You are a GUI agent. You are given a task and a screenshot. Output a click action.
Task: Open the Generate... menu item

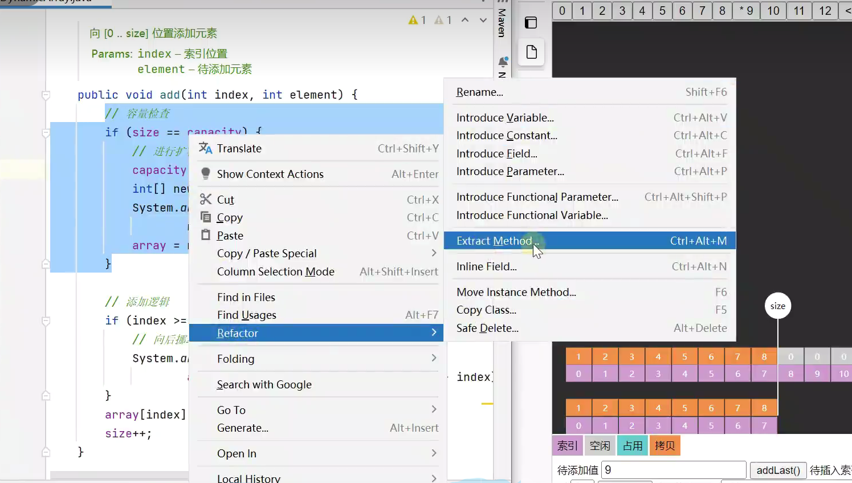pyautogui.click(x=316, y=428)
